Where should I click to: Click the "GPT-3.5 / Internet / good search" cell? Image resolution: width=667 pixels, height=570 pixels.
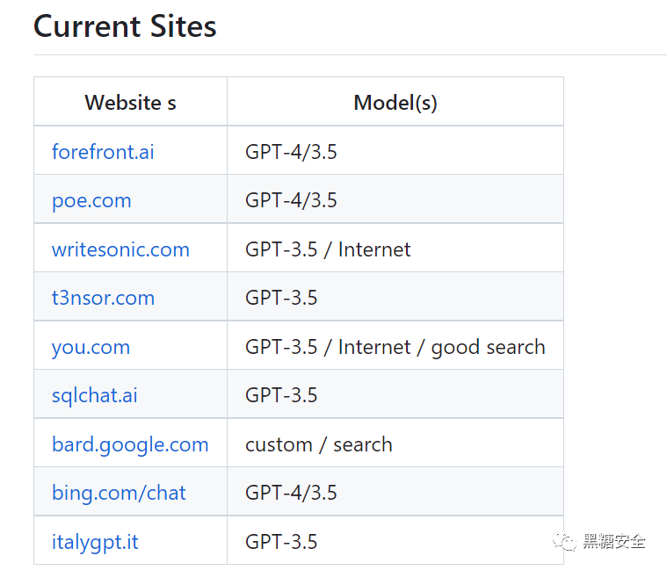395,347
